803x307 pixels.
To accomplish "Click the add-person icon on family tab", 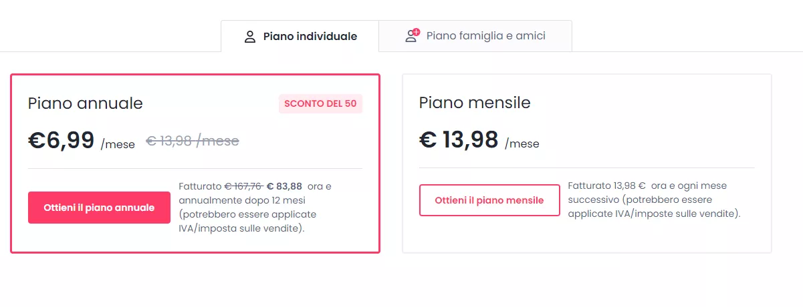I will click(x=413, y=35).
